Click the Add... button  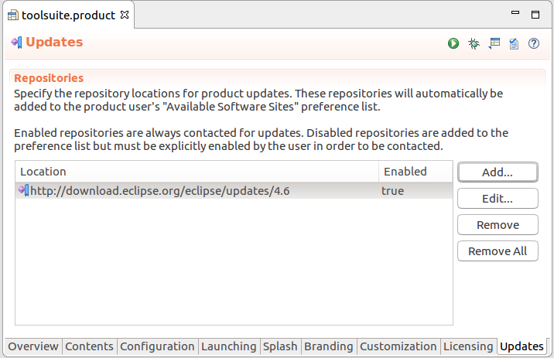tap(498, 172)
